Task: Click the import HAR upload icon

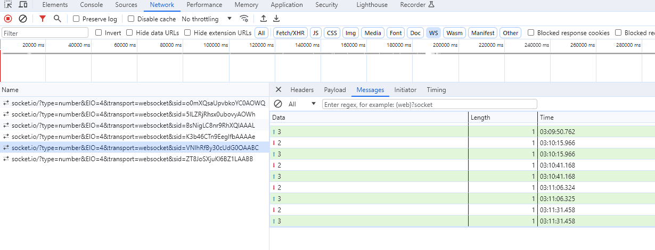Action: 263,19
